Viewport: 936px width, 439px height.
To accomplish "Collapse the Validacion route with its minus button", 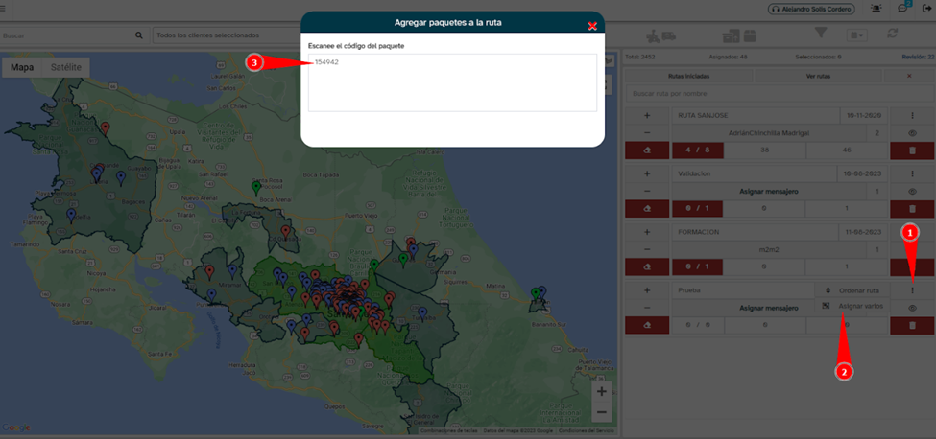I will coord(647,191).
